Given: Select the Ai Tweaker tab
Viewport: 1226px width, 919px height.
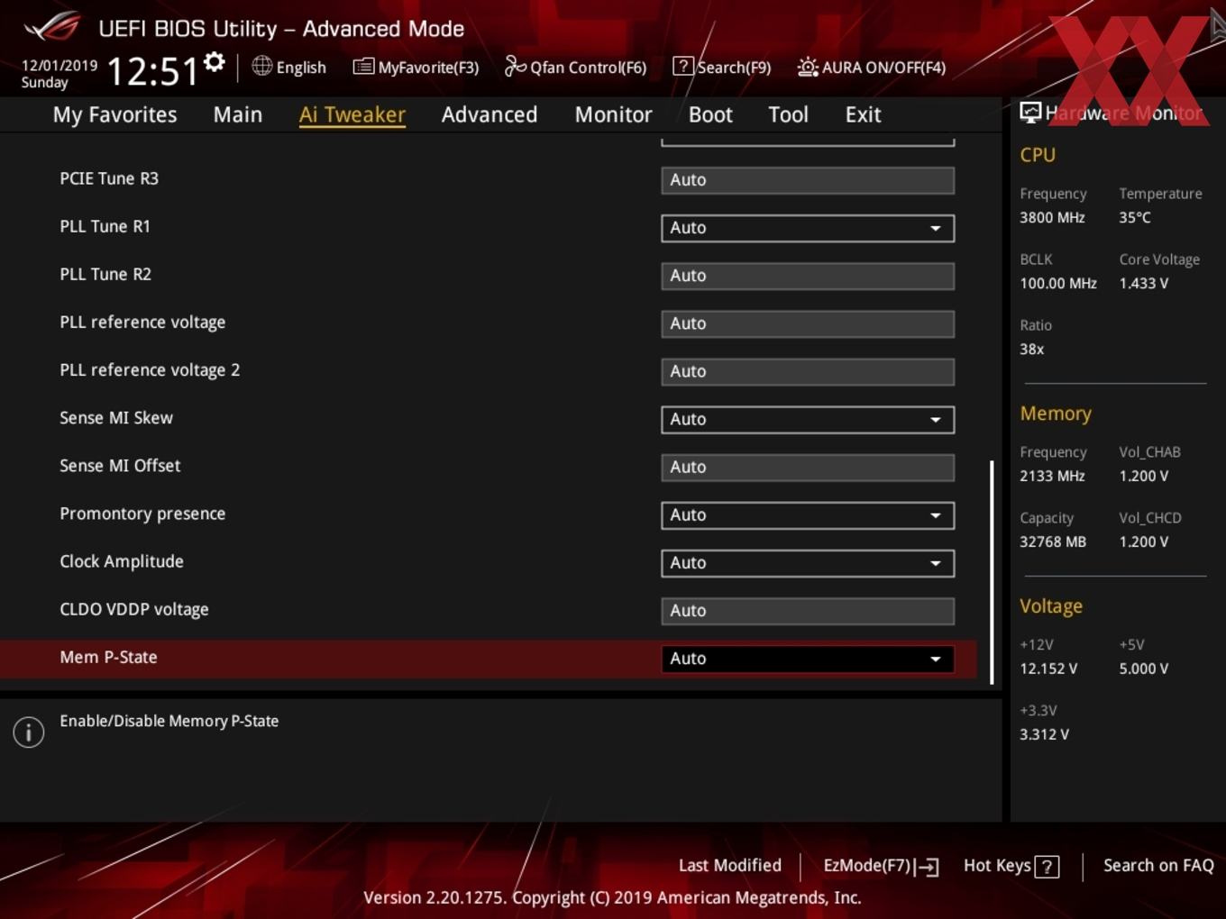Looking at the screenshot, I should [x=352, y=114].
